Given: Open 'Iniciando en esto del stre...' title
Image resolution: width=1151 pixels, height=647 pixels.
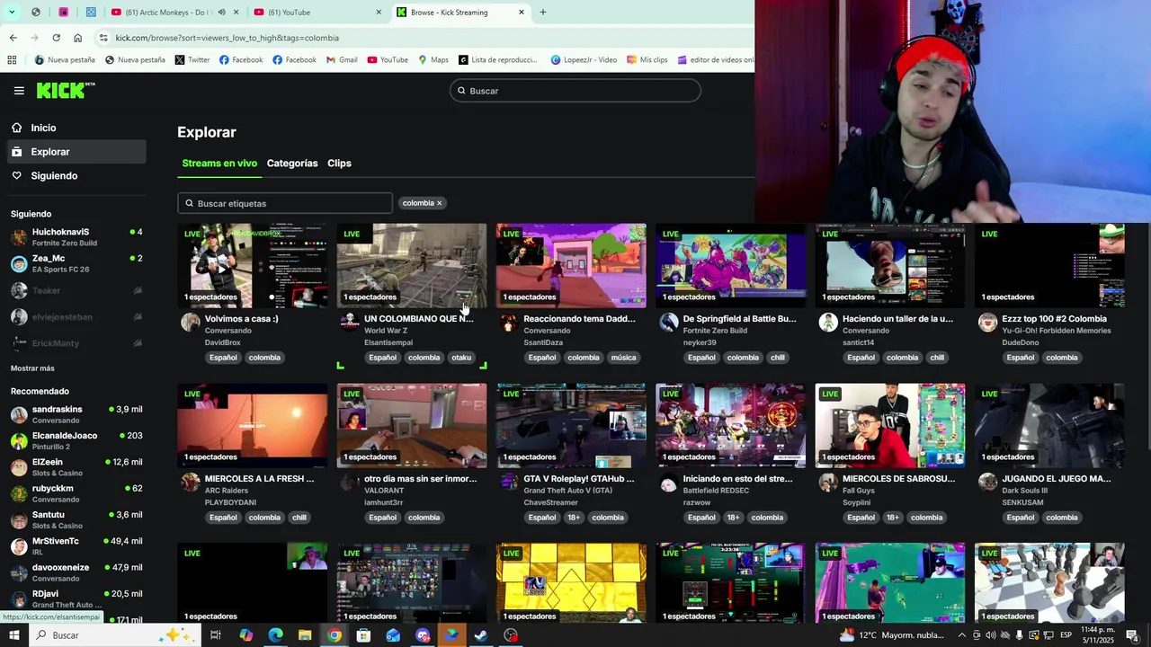Looking at the screenshot, I should tap(737, 479).
